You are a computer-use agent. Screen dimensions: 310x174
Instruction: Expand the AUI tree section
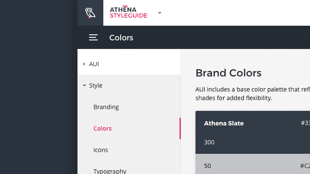pos(84,64)
